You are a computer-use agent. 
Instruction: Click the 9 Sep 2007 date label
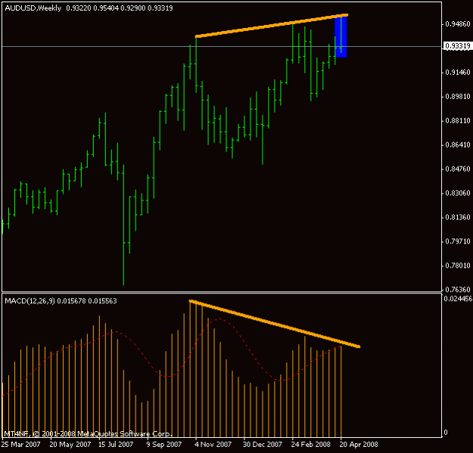click(164, 444)
